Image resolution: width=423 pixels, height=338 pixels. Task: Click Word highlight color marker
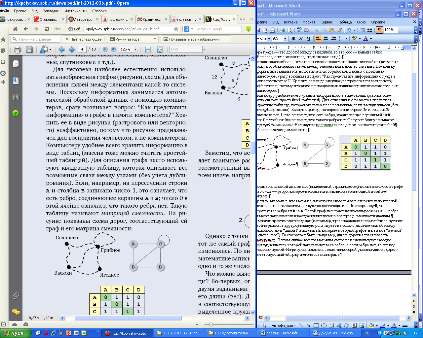(354, 39)
